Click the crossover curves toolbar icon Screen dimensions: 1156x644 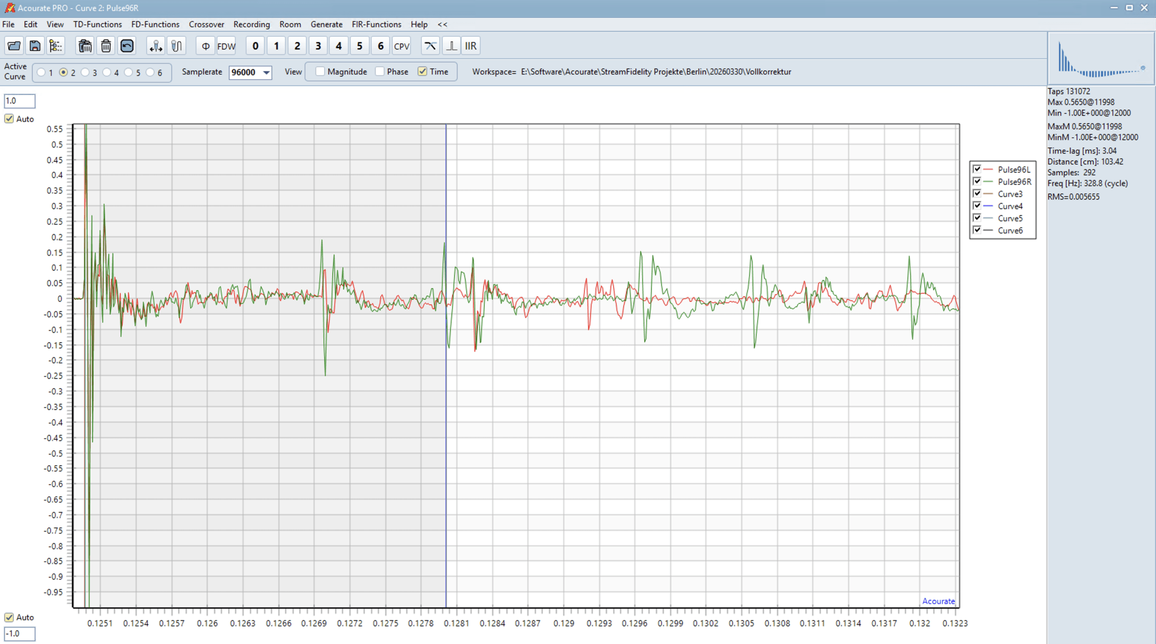(x=430, y=46)
